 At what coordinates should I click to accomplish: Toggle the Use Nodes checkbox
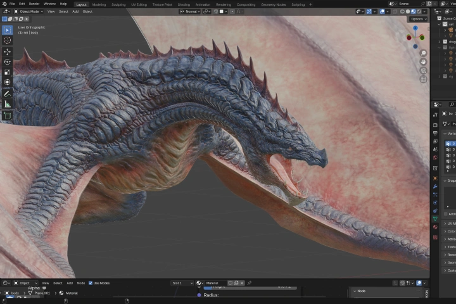point(91,282)
